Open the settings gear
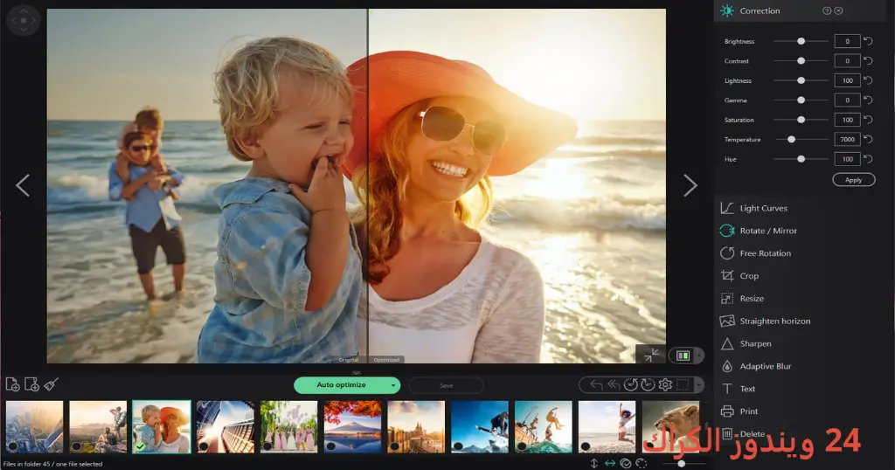Screen dimensions: 895x470 [x=665, y=385]
